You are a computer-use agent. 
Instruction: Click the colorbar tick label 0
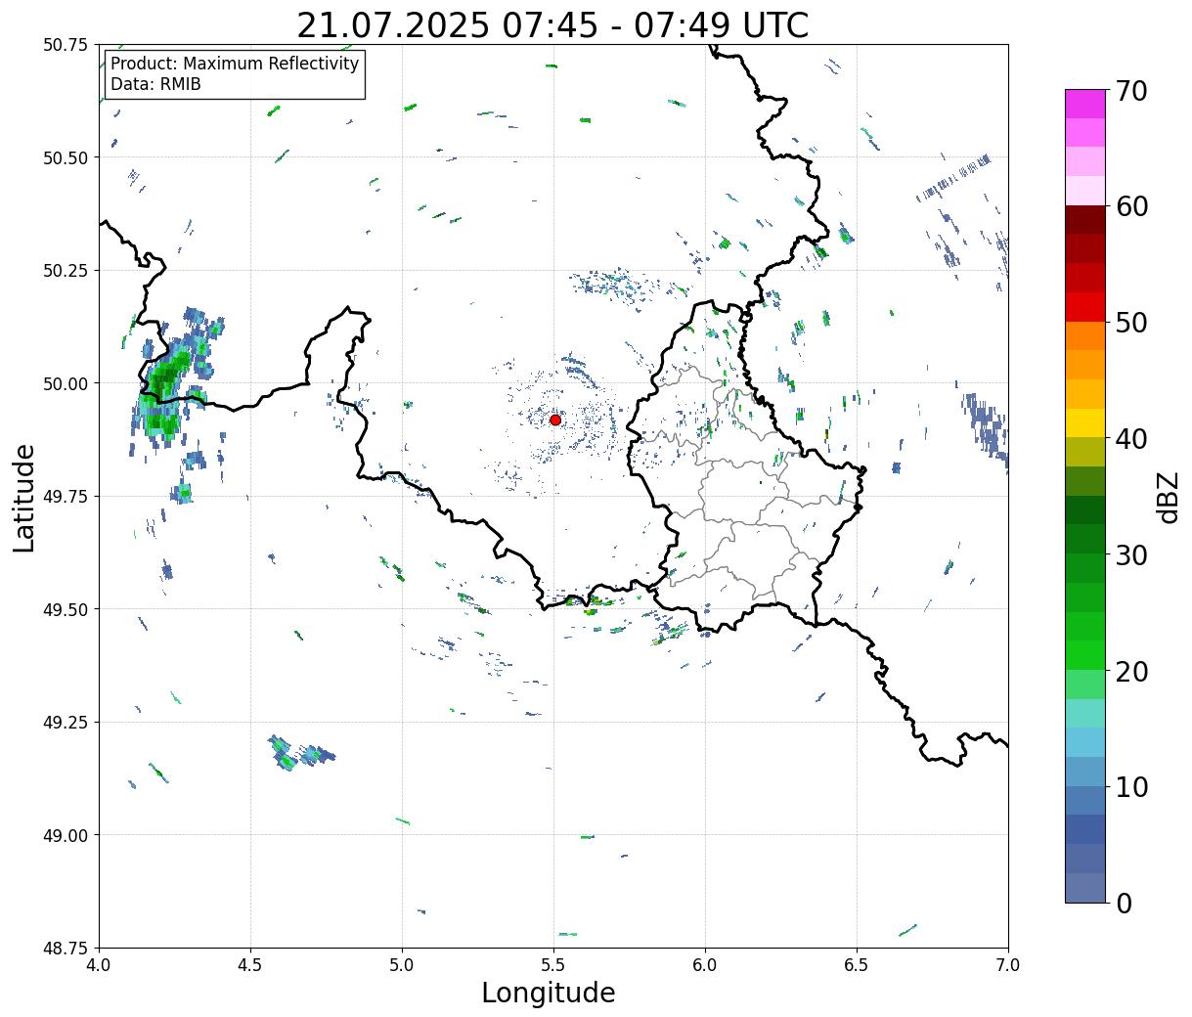(1124, 904)
